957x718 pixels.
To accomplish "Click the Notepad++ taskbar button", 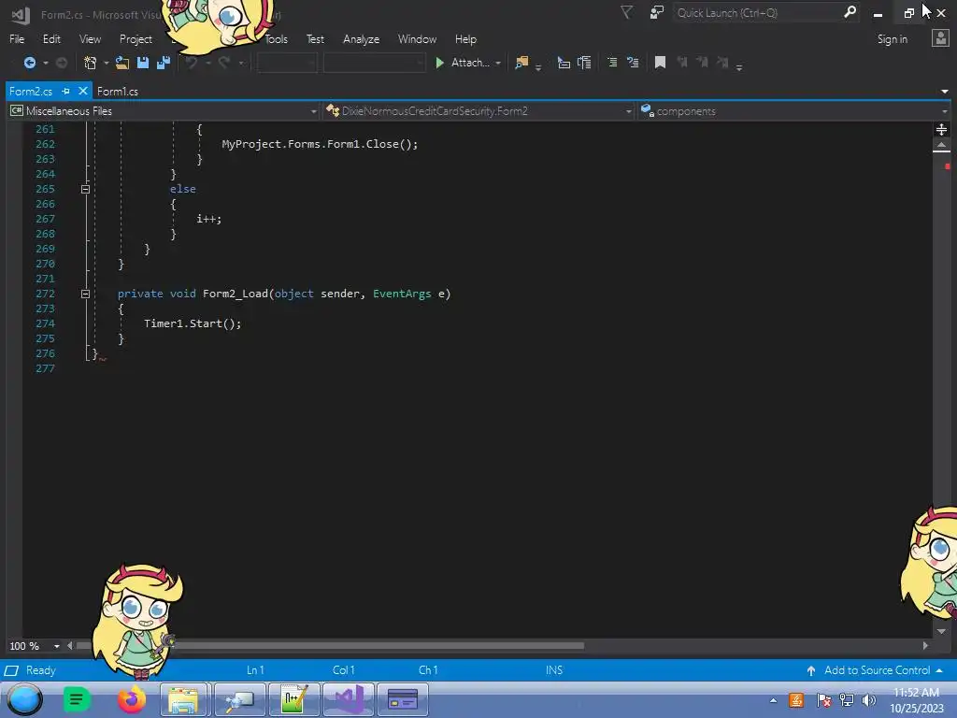I will point(293,699).
